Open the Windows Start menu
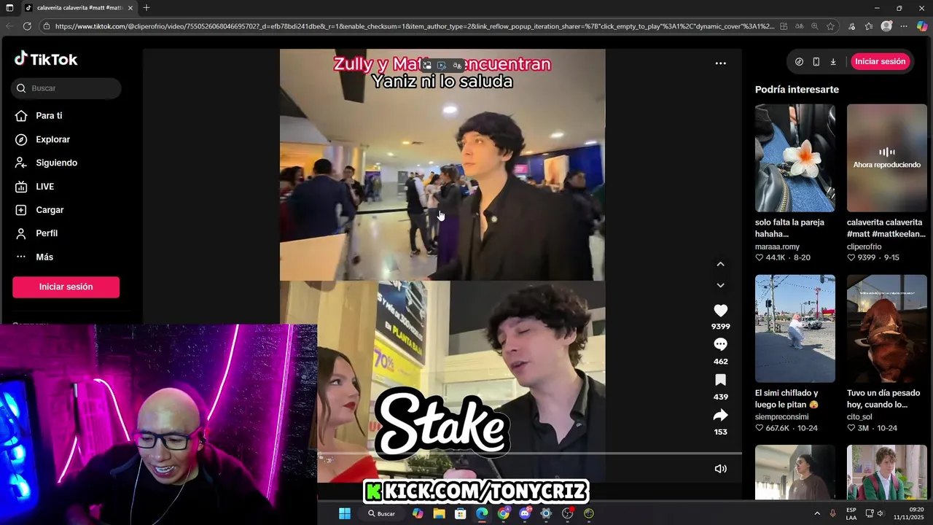 [345, 513]
